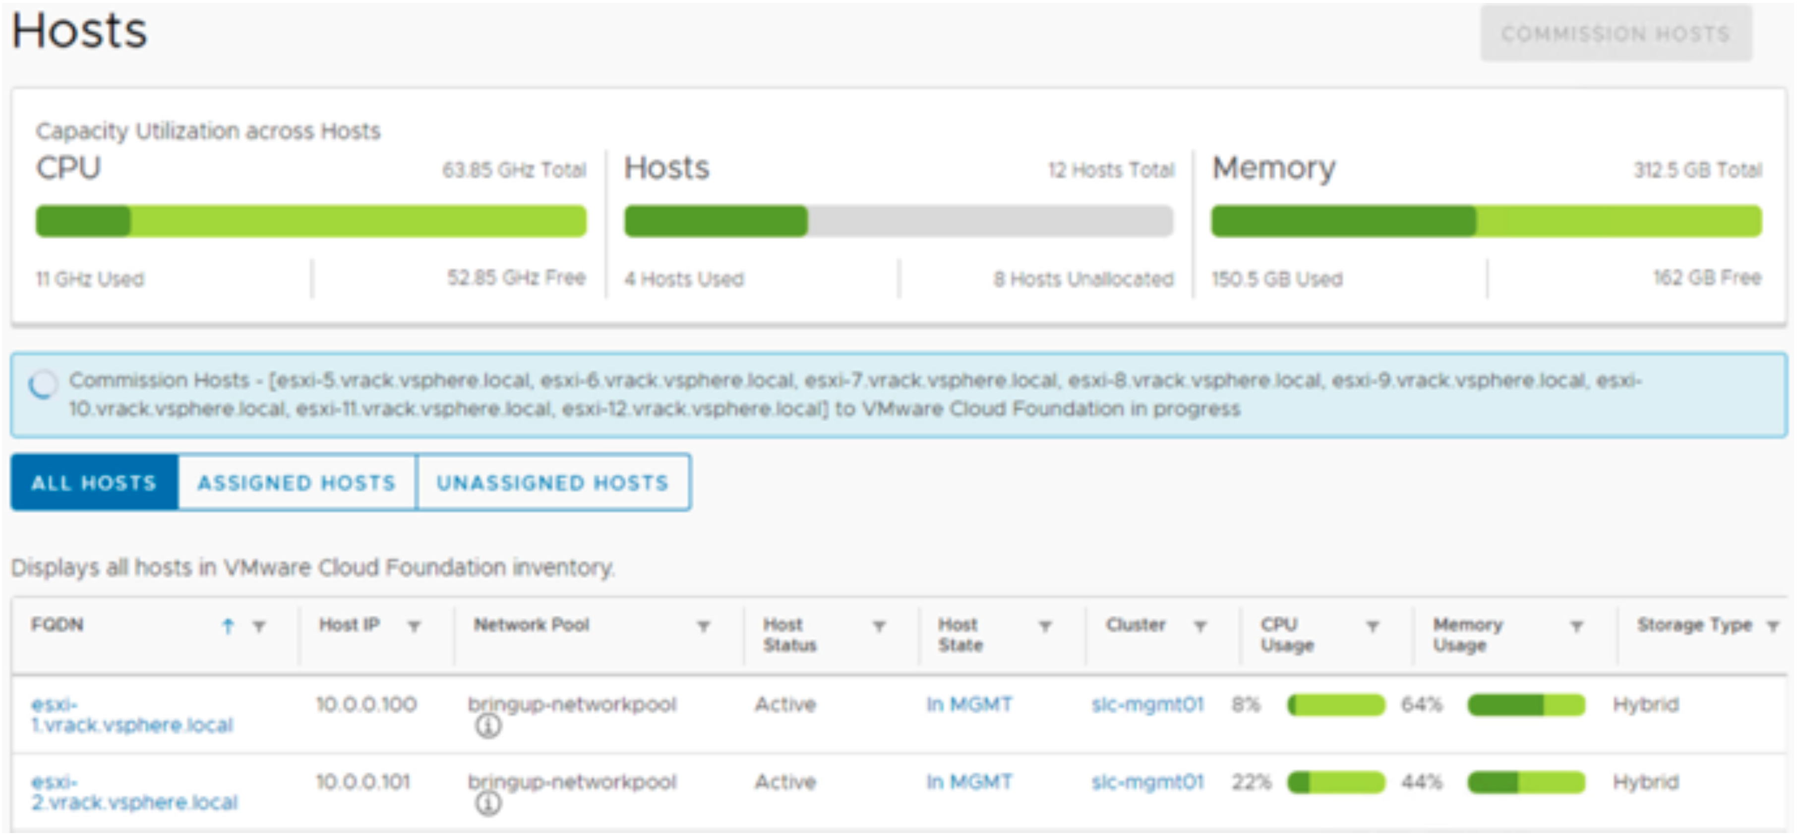Image resolution: width=1797 pixels, height=837 pixels.
Task: Open the Unassigned Hosts tab
Action: (x=553, y=482)
